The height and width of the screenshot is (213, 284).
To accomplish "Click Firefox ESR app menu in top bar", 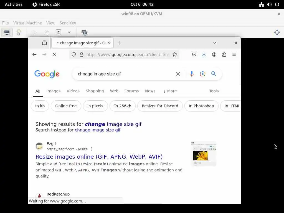I will click(46, 4).
